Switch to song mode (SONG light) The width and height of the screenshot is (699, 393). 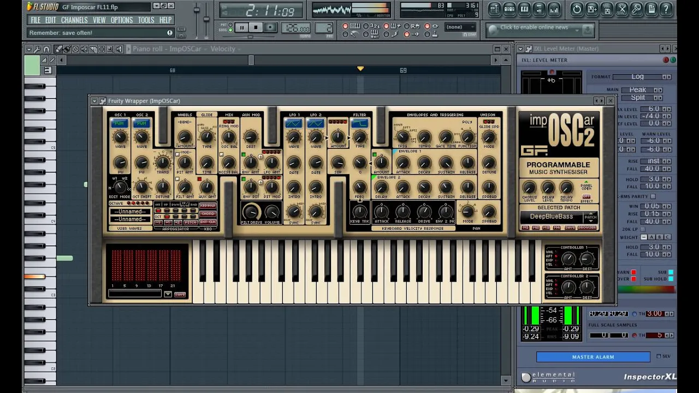[x=230, y=30]
